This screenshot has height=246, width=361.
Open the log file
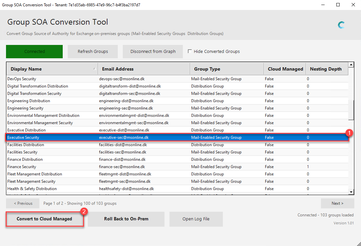[196, 219]
